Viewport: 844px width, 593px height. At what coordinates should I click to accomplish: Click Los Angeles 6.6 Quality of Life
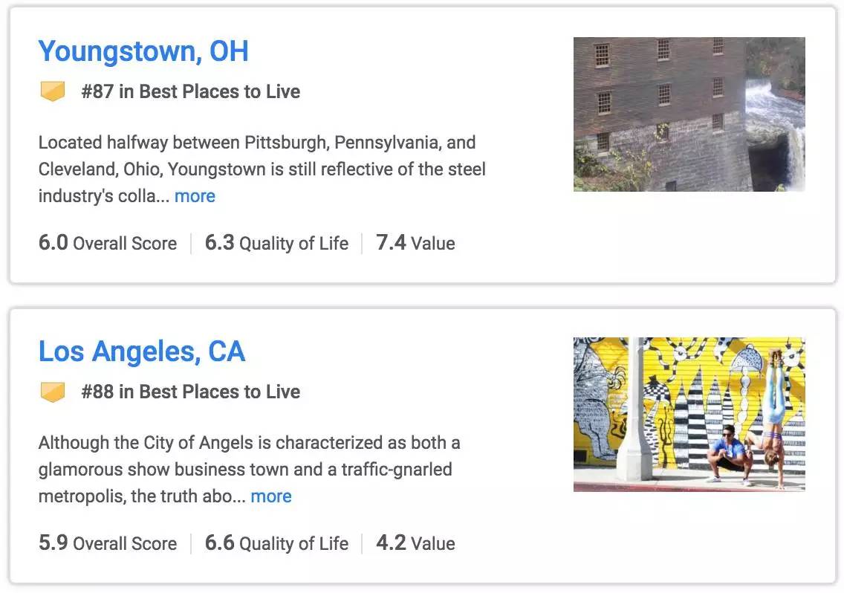[x=276, y=543]
